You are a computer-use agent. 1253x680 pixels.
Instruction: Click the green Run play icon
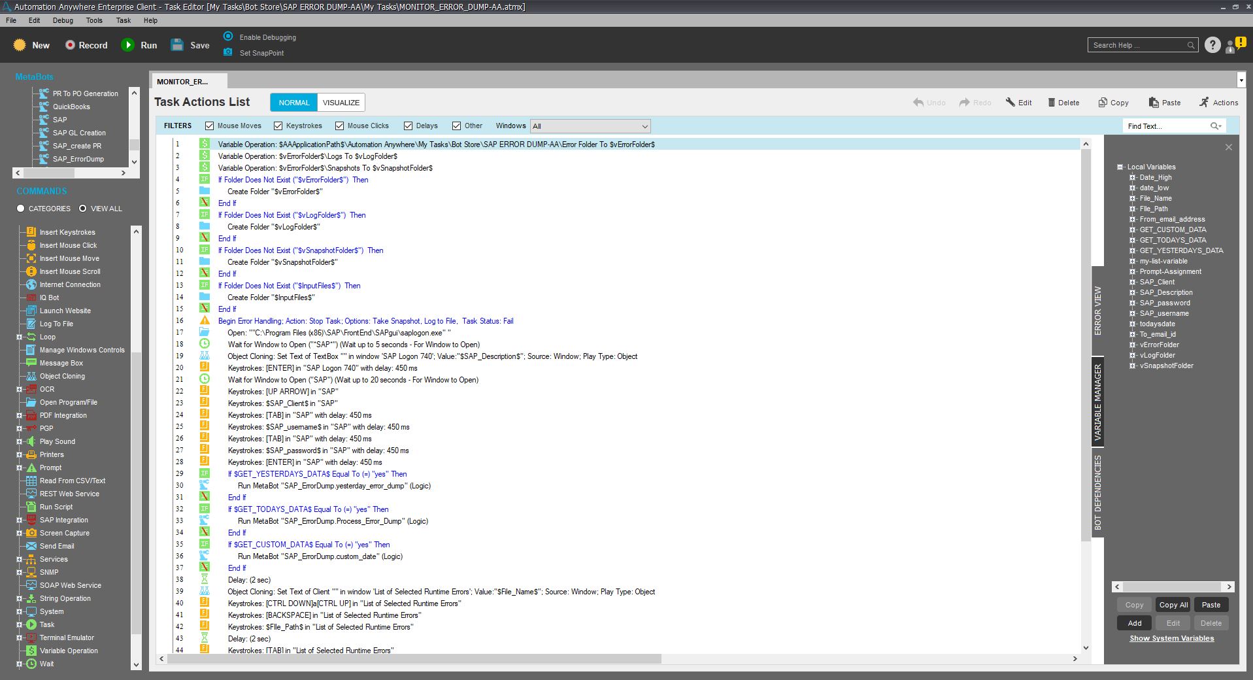click(x=127, y=45)
